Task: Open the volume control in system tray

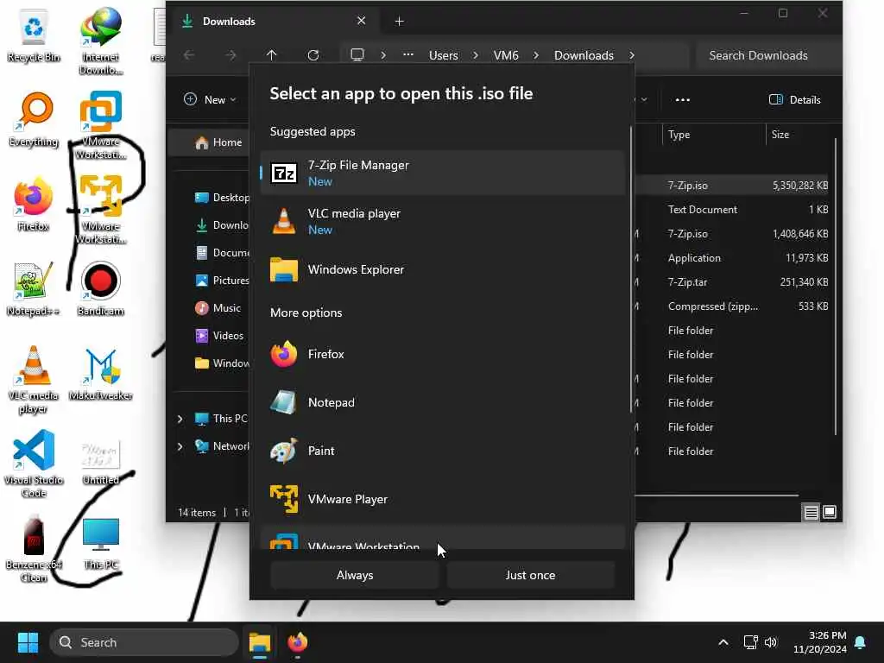Action: [771, 642]
